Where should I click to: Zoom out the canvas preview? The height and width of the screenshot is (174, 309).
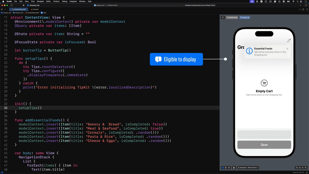297,168
